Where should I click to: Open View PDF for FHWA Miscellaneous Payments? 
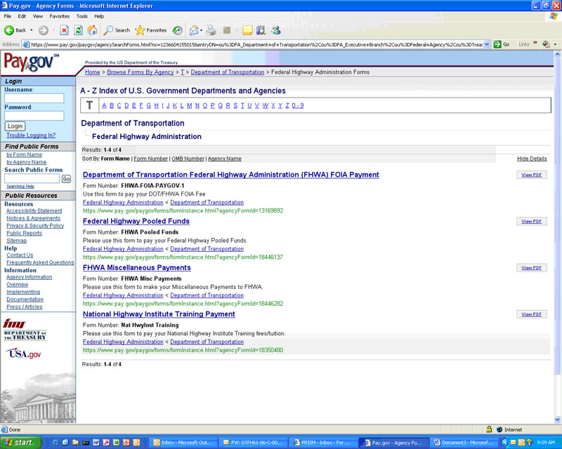(x=531, y=268)
